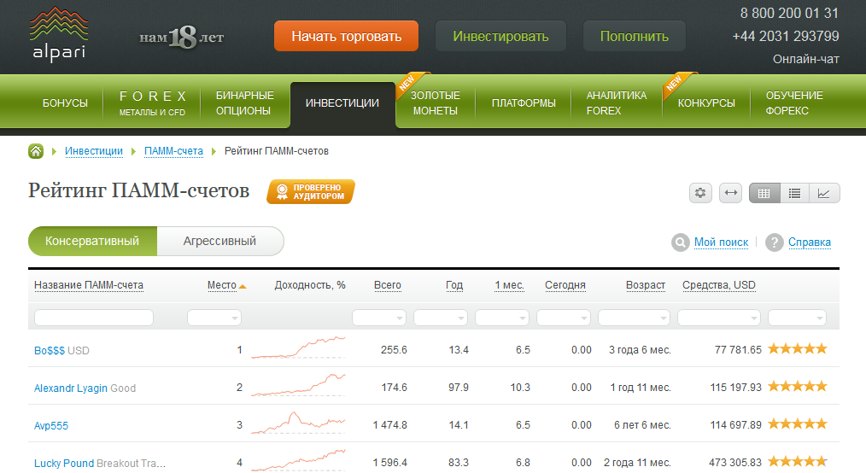The width and height of the screenshot is (866, 473).
Task: Click phone number +44 2031 293799
Action: (786, 37)
